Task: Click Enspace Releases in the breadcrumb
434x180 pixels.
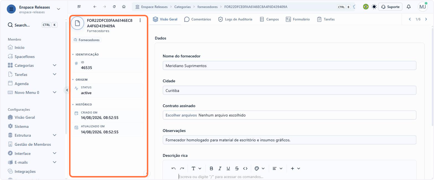Action: click(x=155, y=7)
